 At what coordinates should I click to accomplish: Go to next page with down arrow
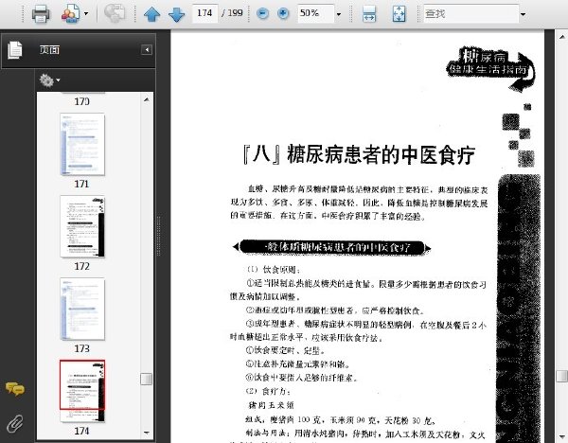pos(177,14)
